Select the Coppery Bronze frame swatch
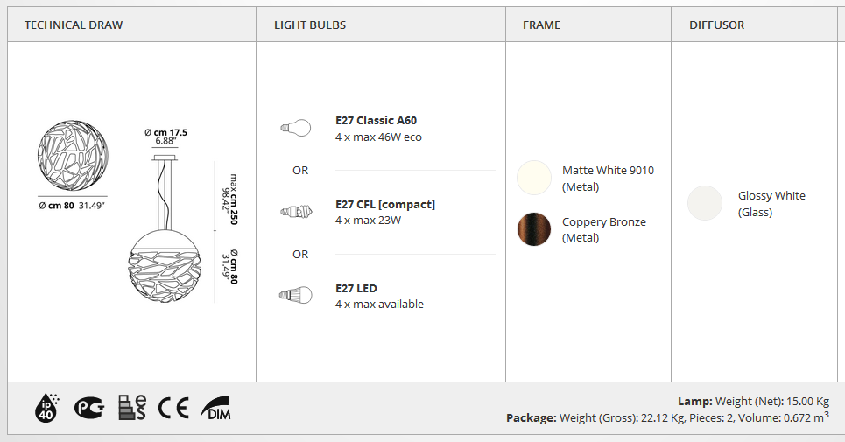The height and width of the screenshot is (442, 845). (534, 229)
